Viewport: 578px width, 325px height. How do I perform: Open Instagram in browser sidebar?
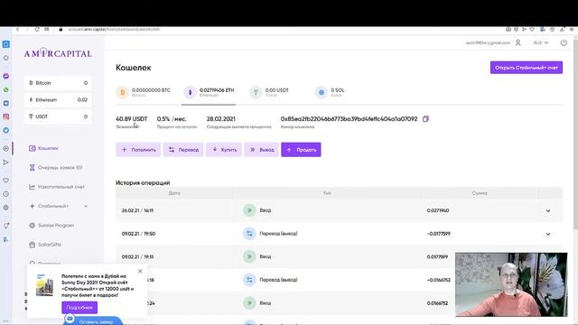pyautogui.click(x=6, y=116)
